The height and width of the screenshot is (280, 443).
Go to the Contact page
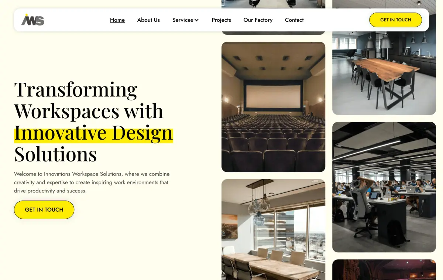294,20
